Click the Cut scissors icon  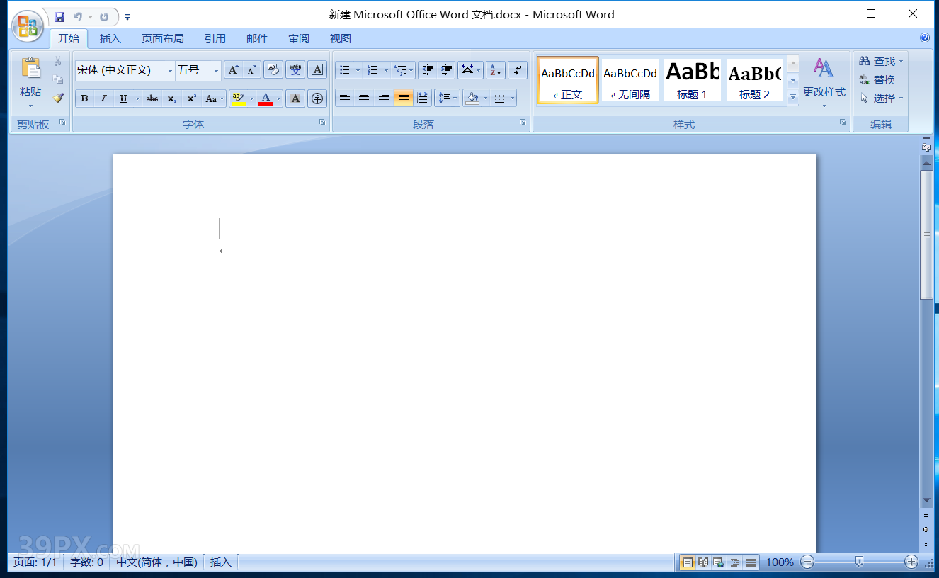click(58, 62)
